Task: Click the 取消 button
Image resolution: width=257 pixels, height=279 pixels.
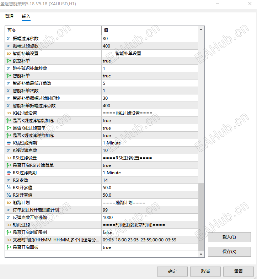Action: pos(205,271)
